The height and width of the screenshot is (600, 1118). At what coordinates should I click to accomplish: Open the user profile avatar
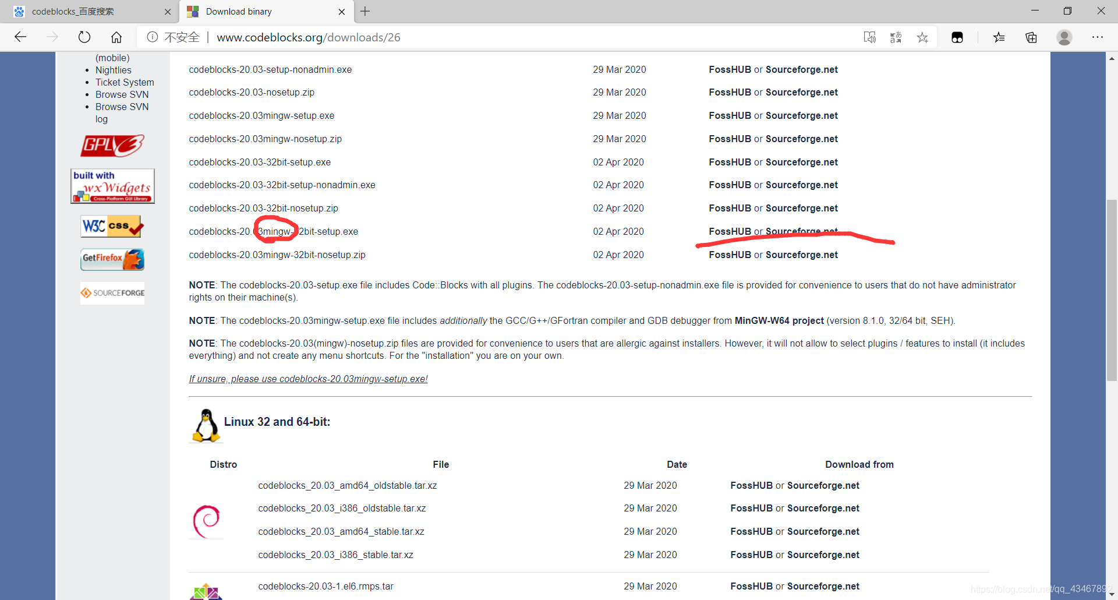pos(1064,37)
